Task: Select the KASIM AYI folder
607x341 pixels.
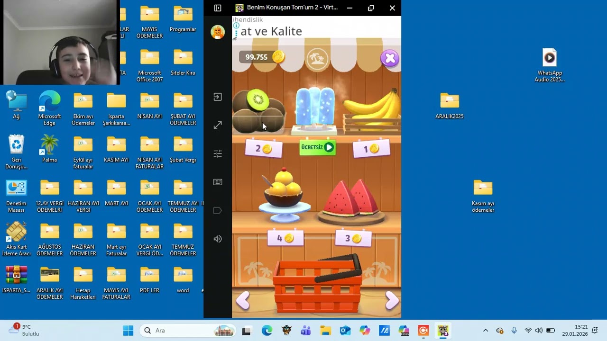Action: (117, 149)
